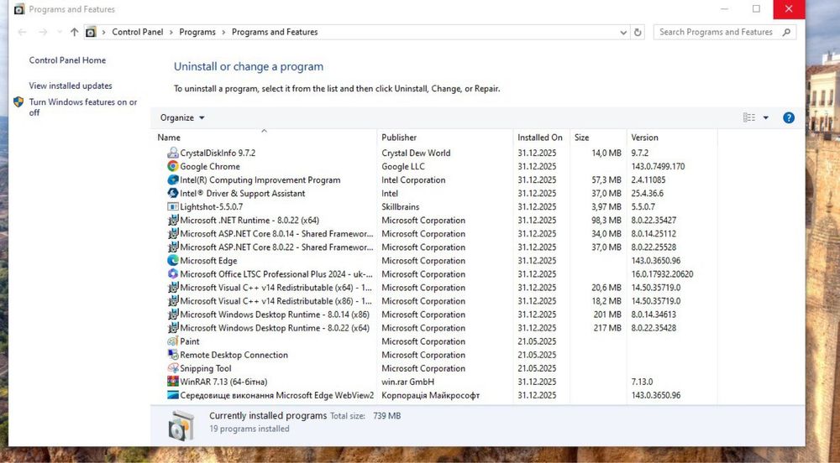Viewport: 840px width, 463px height.
Task: Click Microsoft Office LTSC icon
Action: click(172, 273)
